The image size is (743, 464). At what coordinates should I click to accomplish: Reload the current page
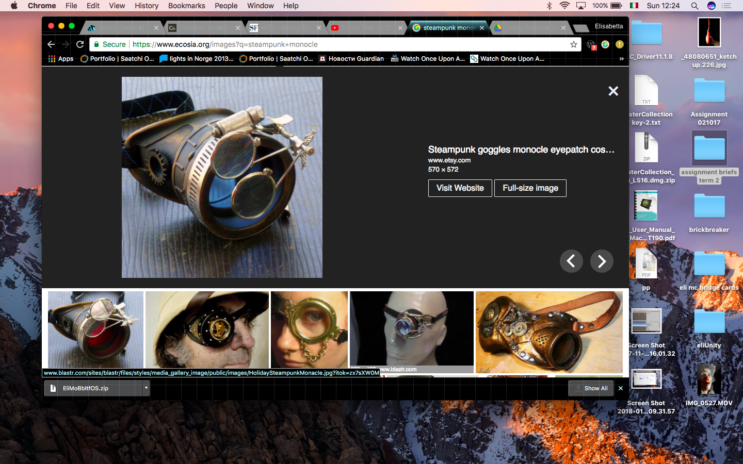coord(80,44)
